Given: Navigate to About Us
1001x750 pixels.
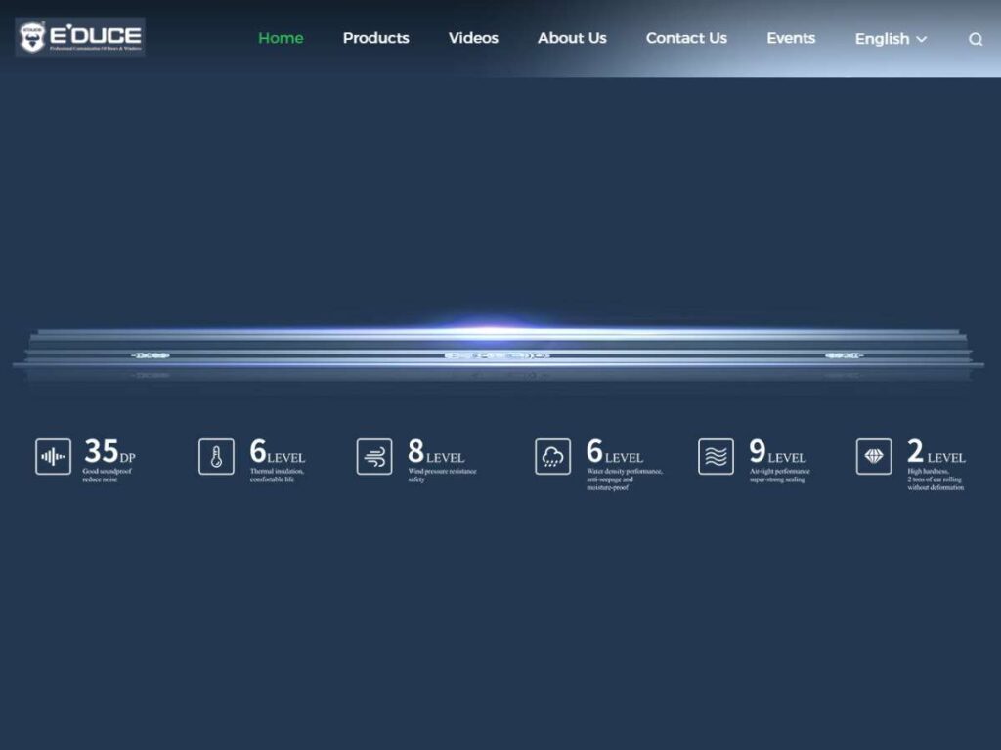Looking at the screenshot, I should click(x=572, y=38).
